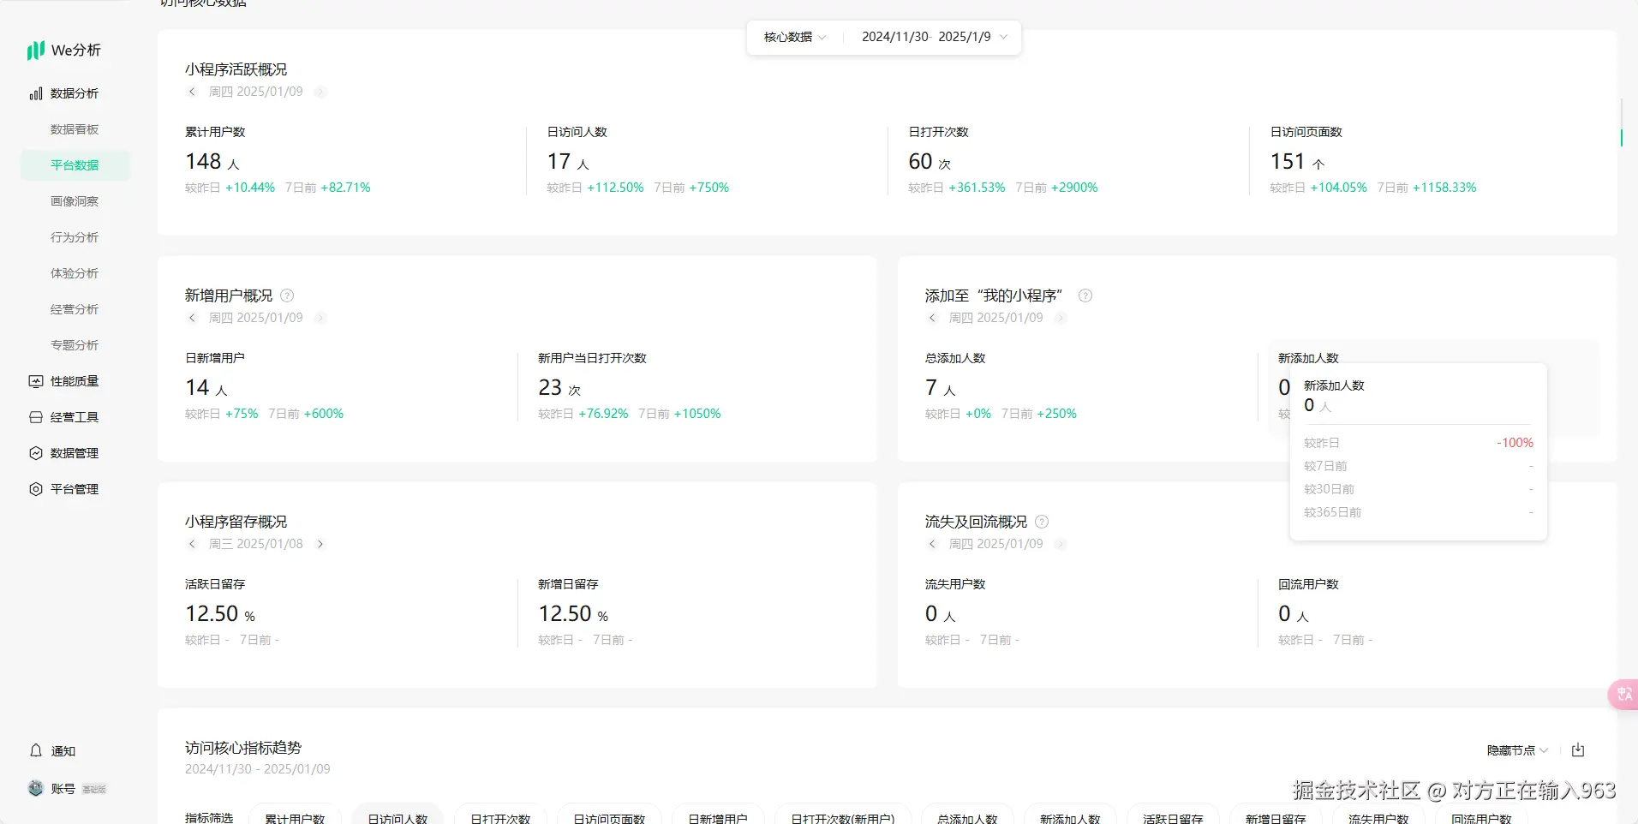Click the pink translate floating icon
The image size is (1638, 824).
[1623, 694]
